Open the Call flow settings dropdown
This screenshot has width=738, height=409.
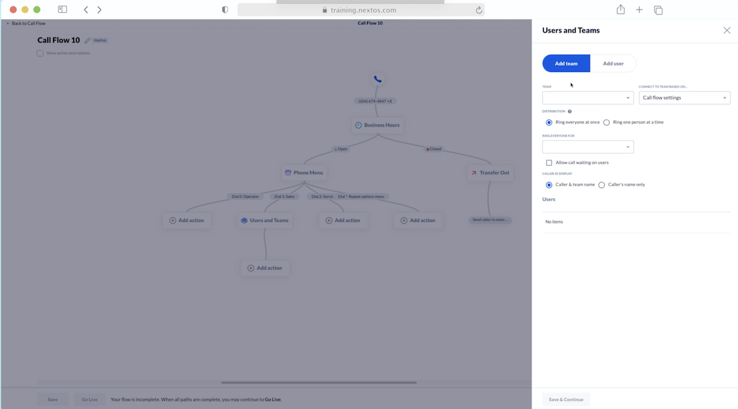tap(684, 98)
